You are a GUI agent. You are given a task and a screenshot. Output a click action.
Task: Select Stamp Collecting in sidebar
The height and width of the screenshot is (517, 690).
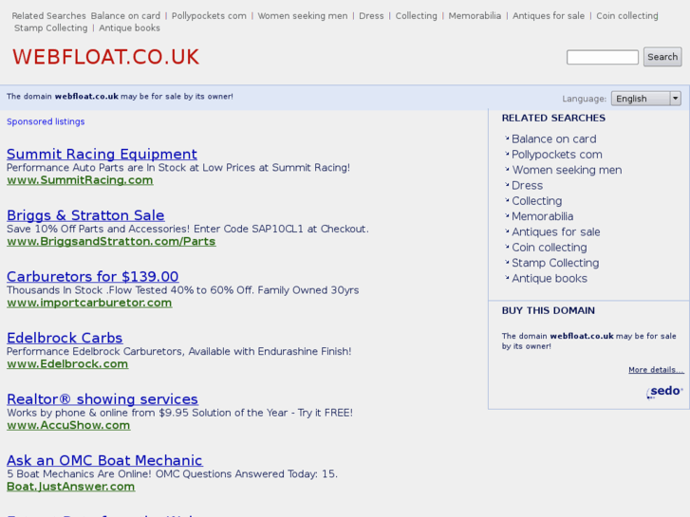[x=555, y=263]
